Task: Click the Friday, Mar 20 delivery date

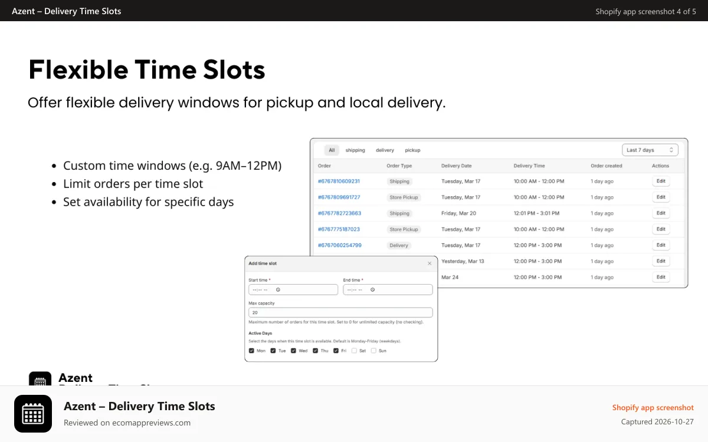Action: point(458,213)
